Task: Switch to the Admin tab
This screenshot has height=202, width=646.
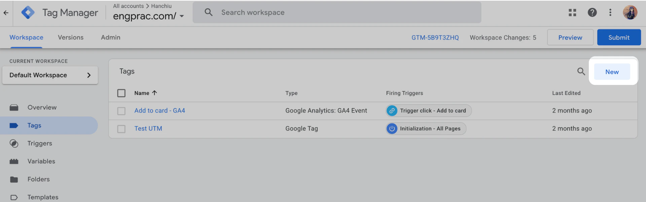Action: [111, 37]
